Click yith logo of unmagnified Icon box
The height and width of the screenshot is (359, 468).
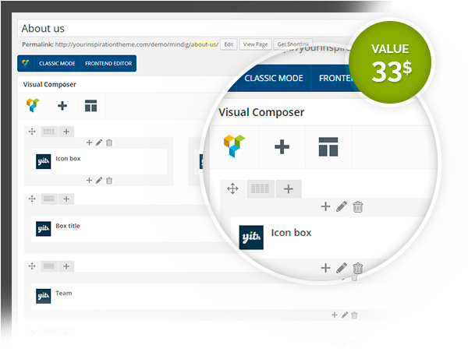point(43,161)
